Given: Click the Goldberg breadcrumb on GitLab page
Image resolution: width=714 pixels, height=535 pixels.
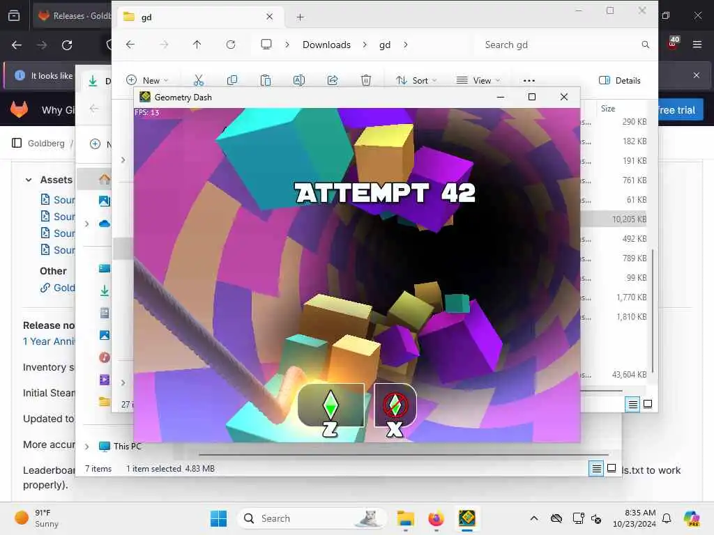Looking at the screenshot, I should [46, 143].
